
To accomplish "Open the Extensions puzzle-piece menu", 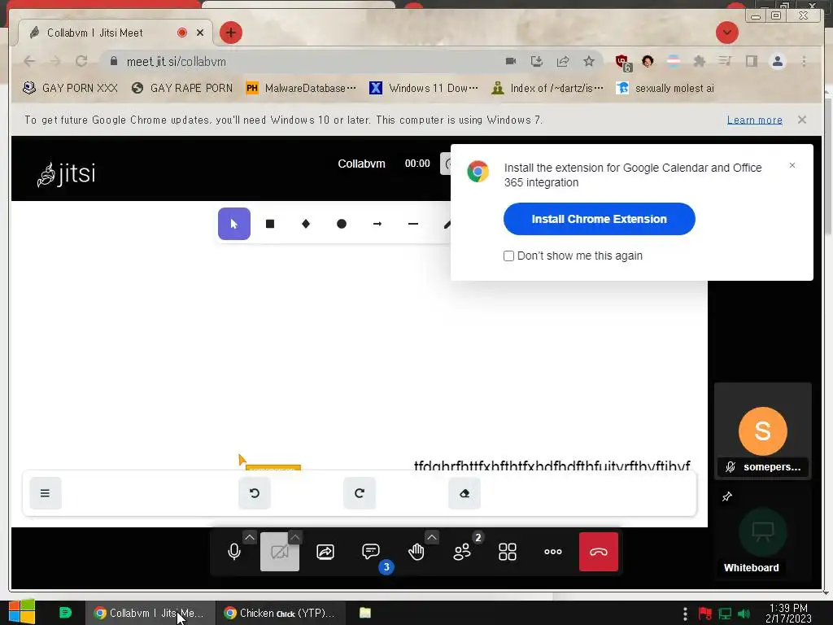I will 699,61.
